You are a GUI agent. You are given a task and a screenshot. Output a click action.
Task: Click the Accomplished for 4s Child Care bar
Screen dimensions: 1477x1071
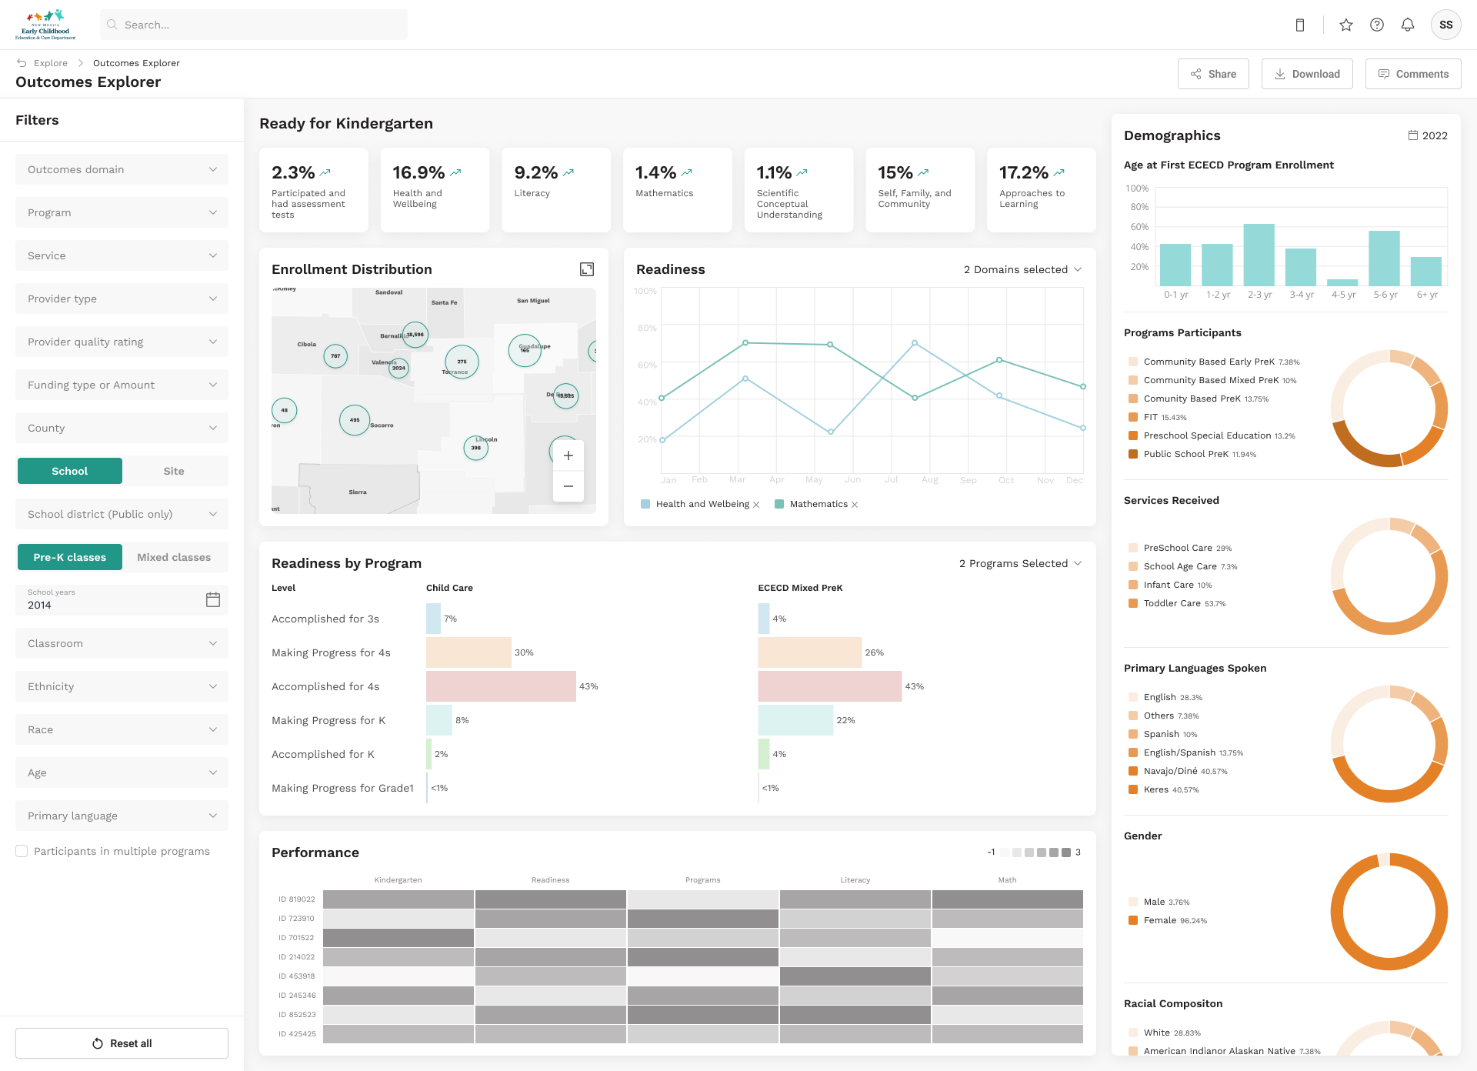click(x=501, y=686)
